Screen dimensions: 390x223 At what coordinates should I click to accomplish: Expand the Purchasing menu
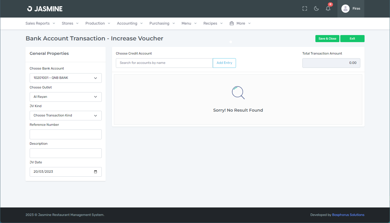click(x=162, y=23)
